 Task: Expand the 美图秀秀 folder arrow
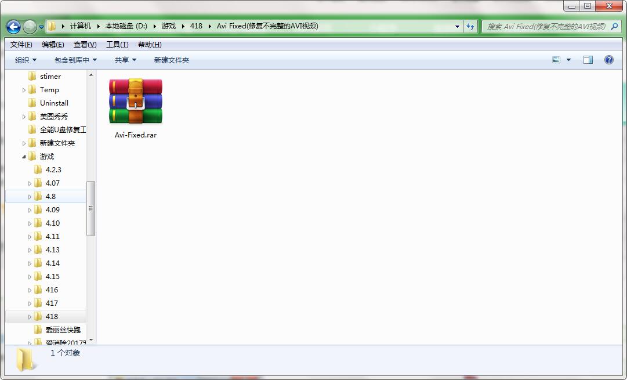click(24, 117)
